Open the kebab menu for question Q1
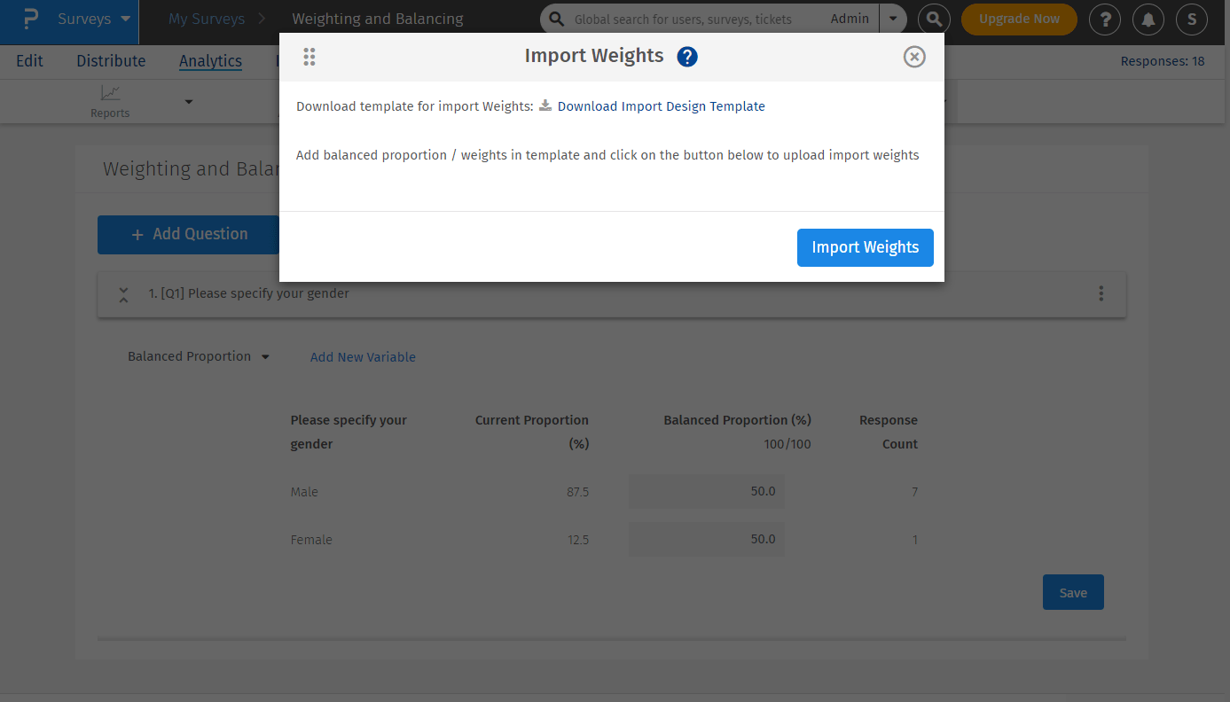Screen dimensions: 1230x702 pyautogui.click(x=1101, y=293)
